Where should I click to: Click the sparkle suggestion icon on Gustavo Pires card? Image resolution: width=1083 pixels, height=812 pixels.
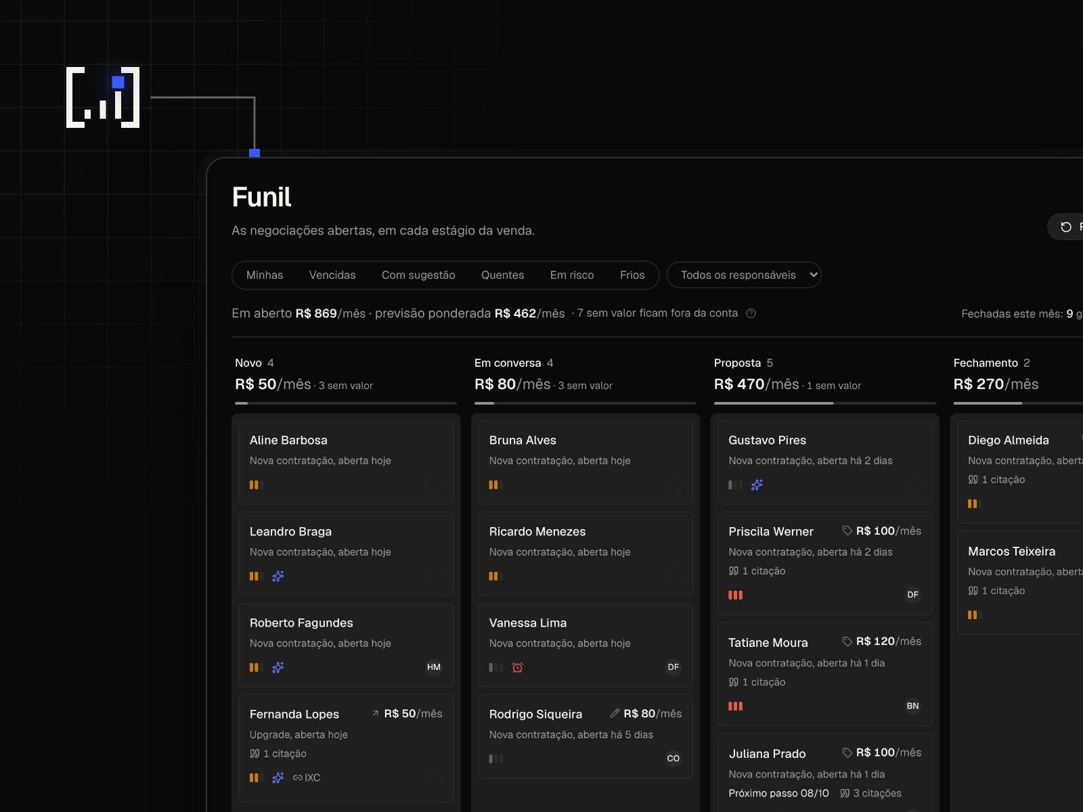click(x=757, y=484)
